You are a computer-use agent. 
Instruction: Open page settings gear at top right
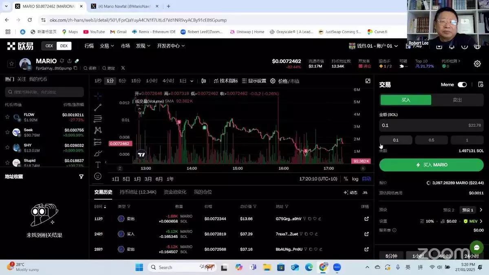(x=477, y=64)
